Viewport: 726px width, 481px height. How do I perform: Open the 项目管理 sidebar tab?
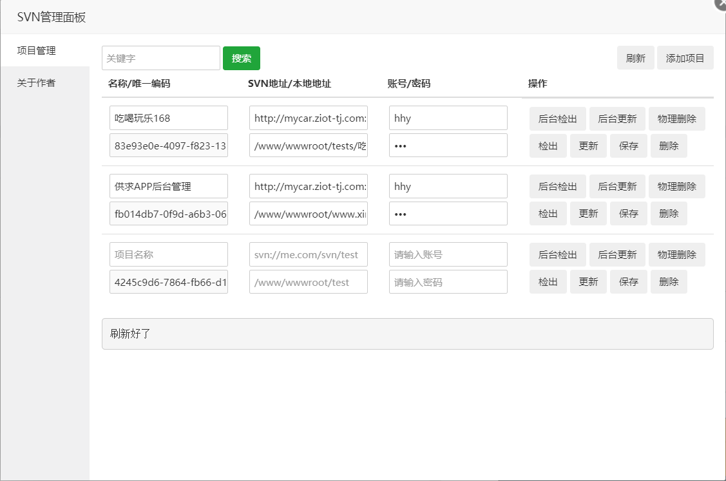click(x=45, y=50)
